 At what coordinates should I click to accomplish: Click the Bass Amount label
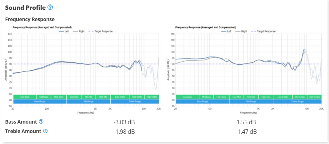(21, 122)
